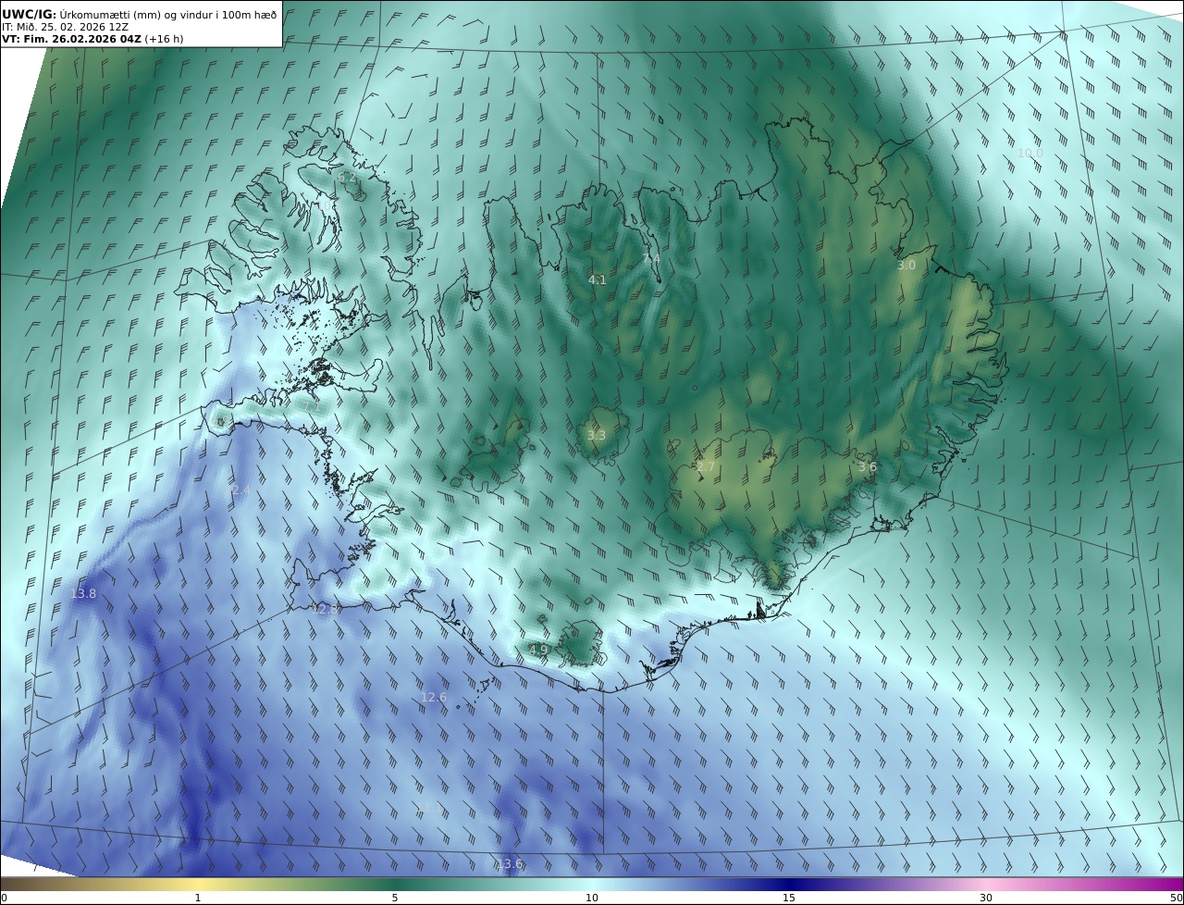
Task: Click the 10 tick on the color scale
Action: coord(592,898)
